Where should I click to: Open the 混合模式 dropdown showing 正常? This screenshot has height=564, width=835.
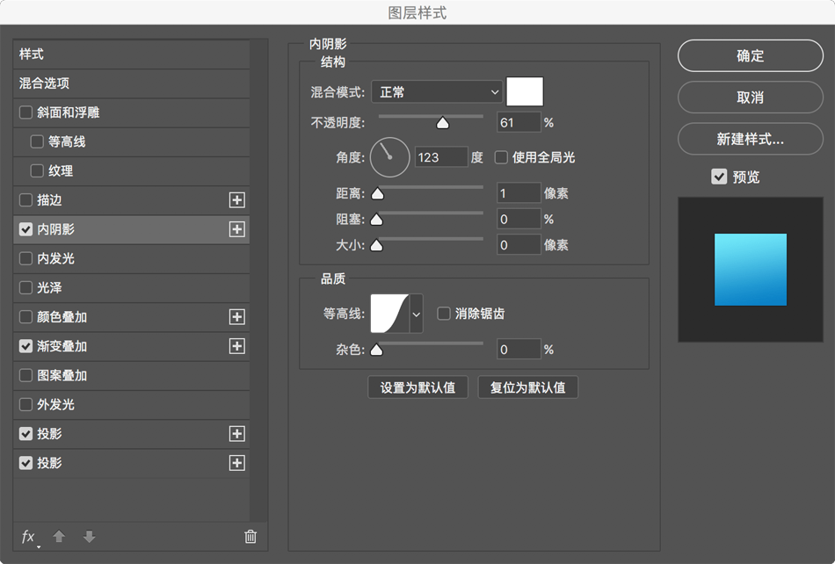(437, 92)
